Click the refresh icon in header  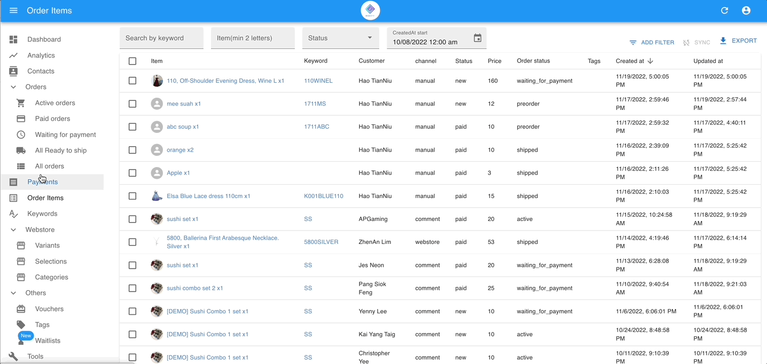[x=725, y=11]
